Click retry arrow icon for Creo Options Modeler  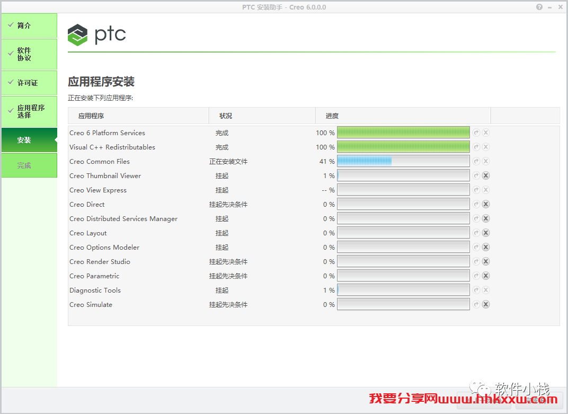click(476, 247)
